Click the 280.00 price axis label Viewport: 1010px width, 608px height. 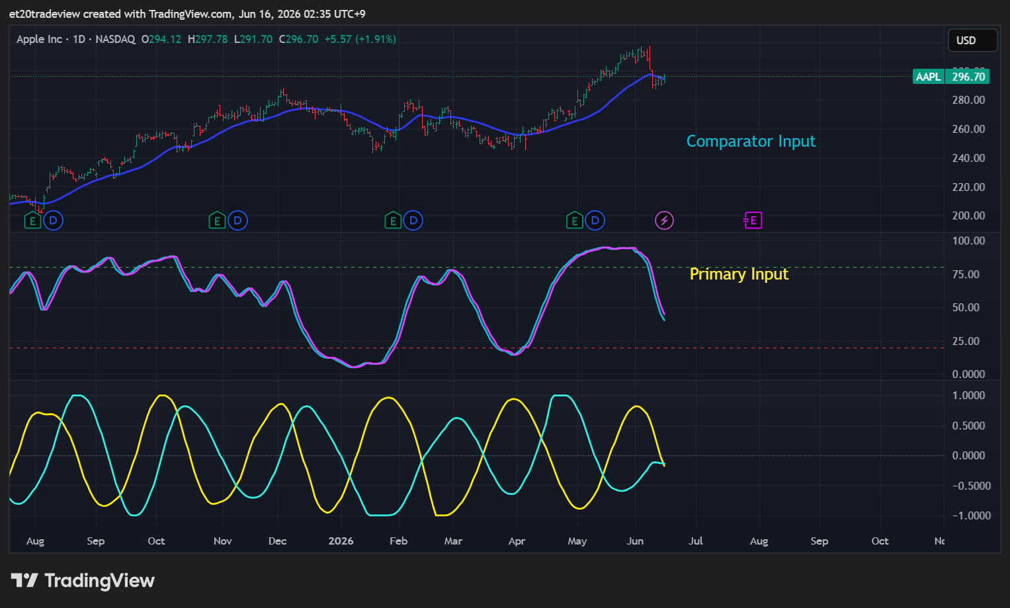[968, 100]
